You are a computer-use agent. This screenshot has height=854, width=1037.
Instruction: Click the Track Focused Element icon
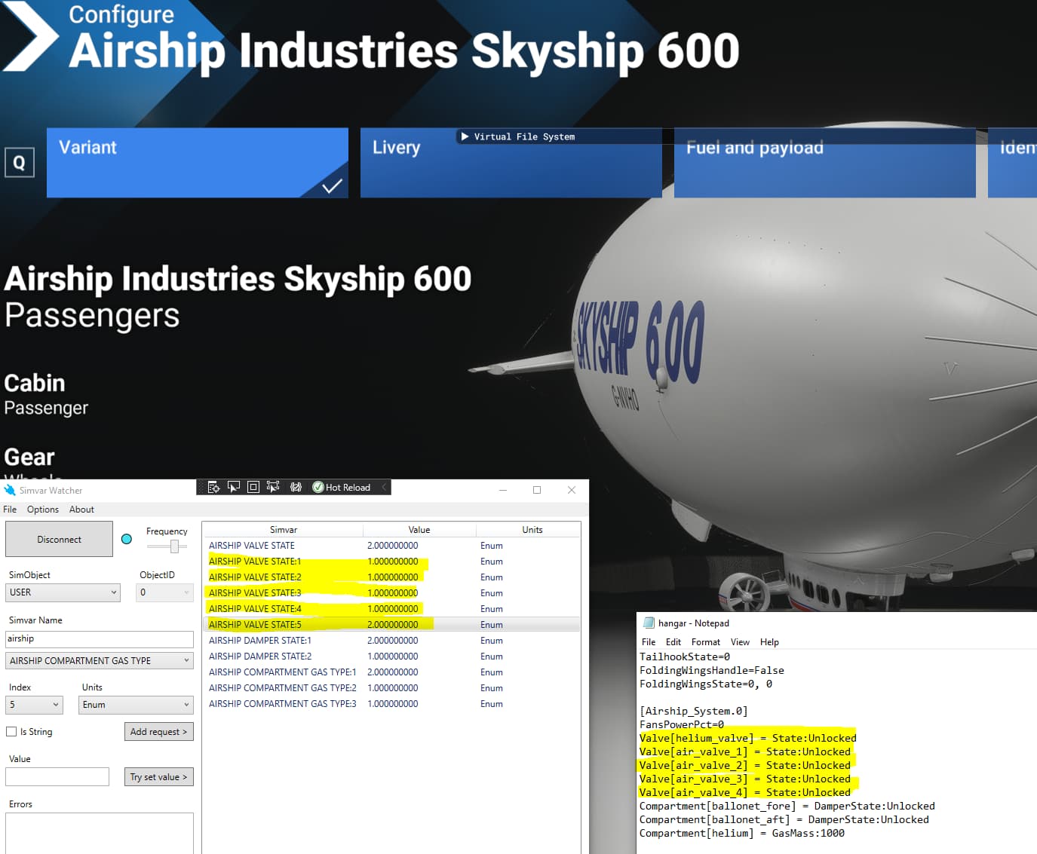point(273,487)
